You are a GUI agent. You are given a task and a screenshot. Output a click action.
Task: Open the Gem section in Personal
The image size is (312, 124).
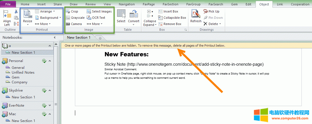[x=15, y=77]
